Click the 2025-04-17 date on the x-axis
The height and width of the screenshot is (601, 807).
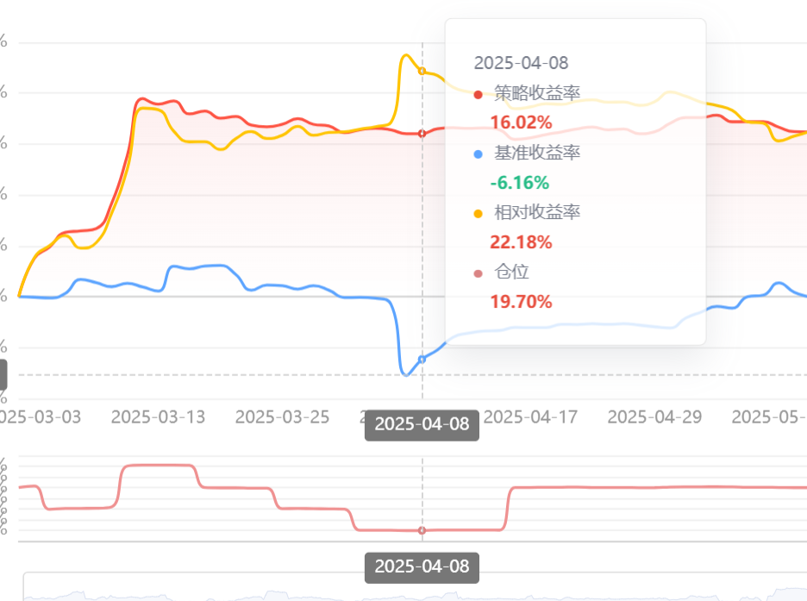(530, 417)
